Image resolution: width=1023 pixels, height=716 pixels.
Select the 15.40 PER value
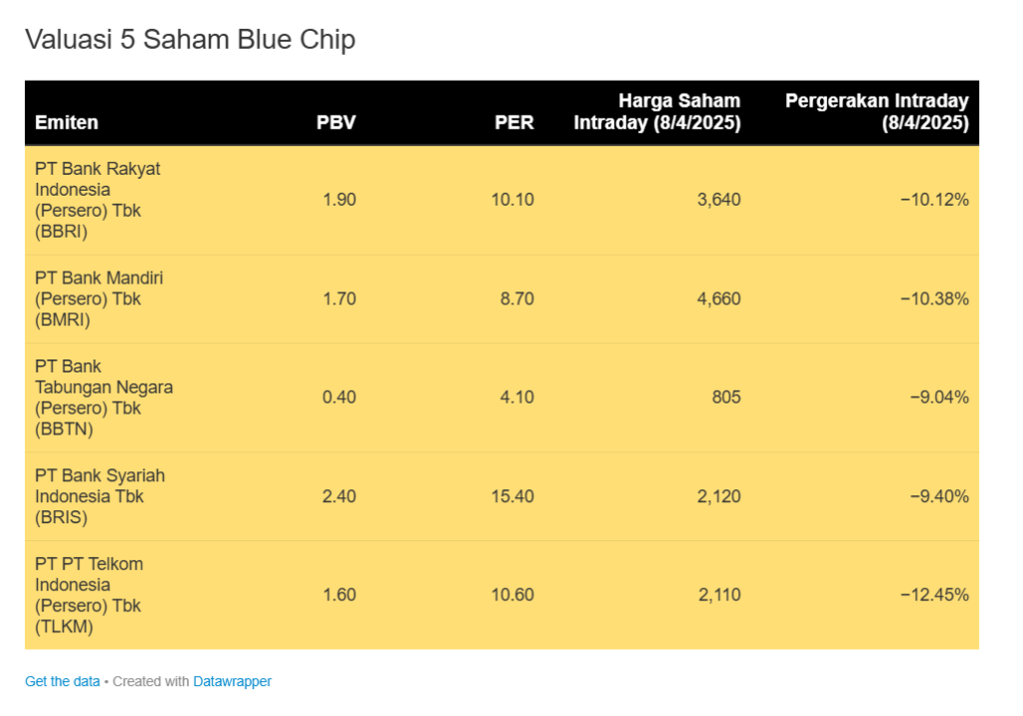point(512,496)
